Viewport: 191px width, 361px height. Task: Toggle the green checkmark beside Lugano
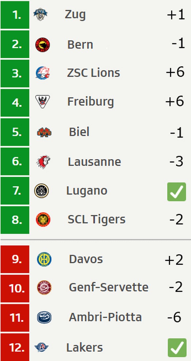click(177, 192)
